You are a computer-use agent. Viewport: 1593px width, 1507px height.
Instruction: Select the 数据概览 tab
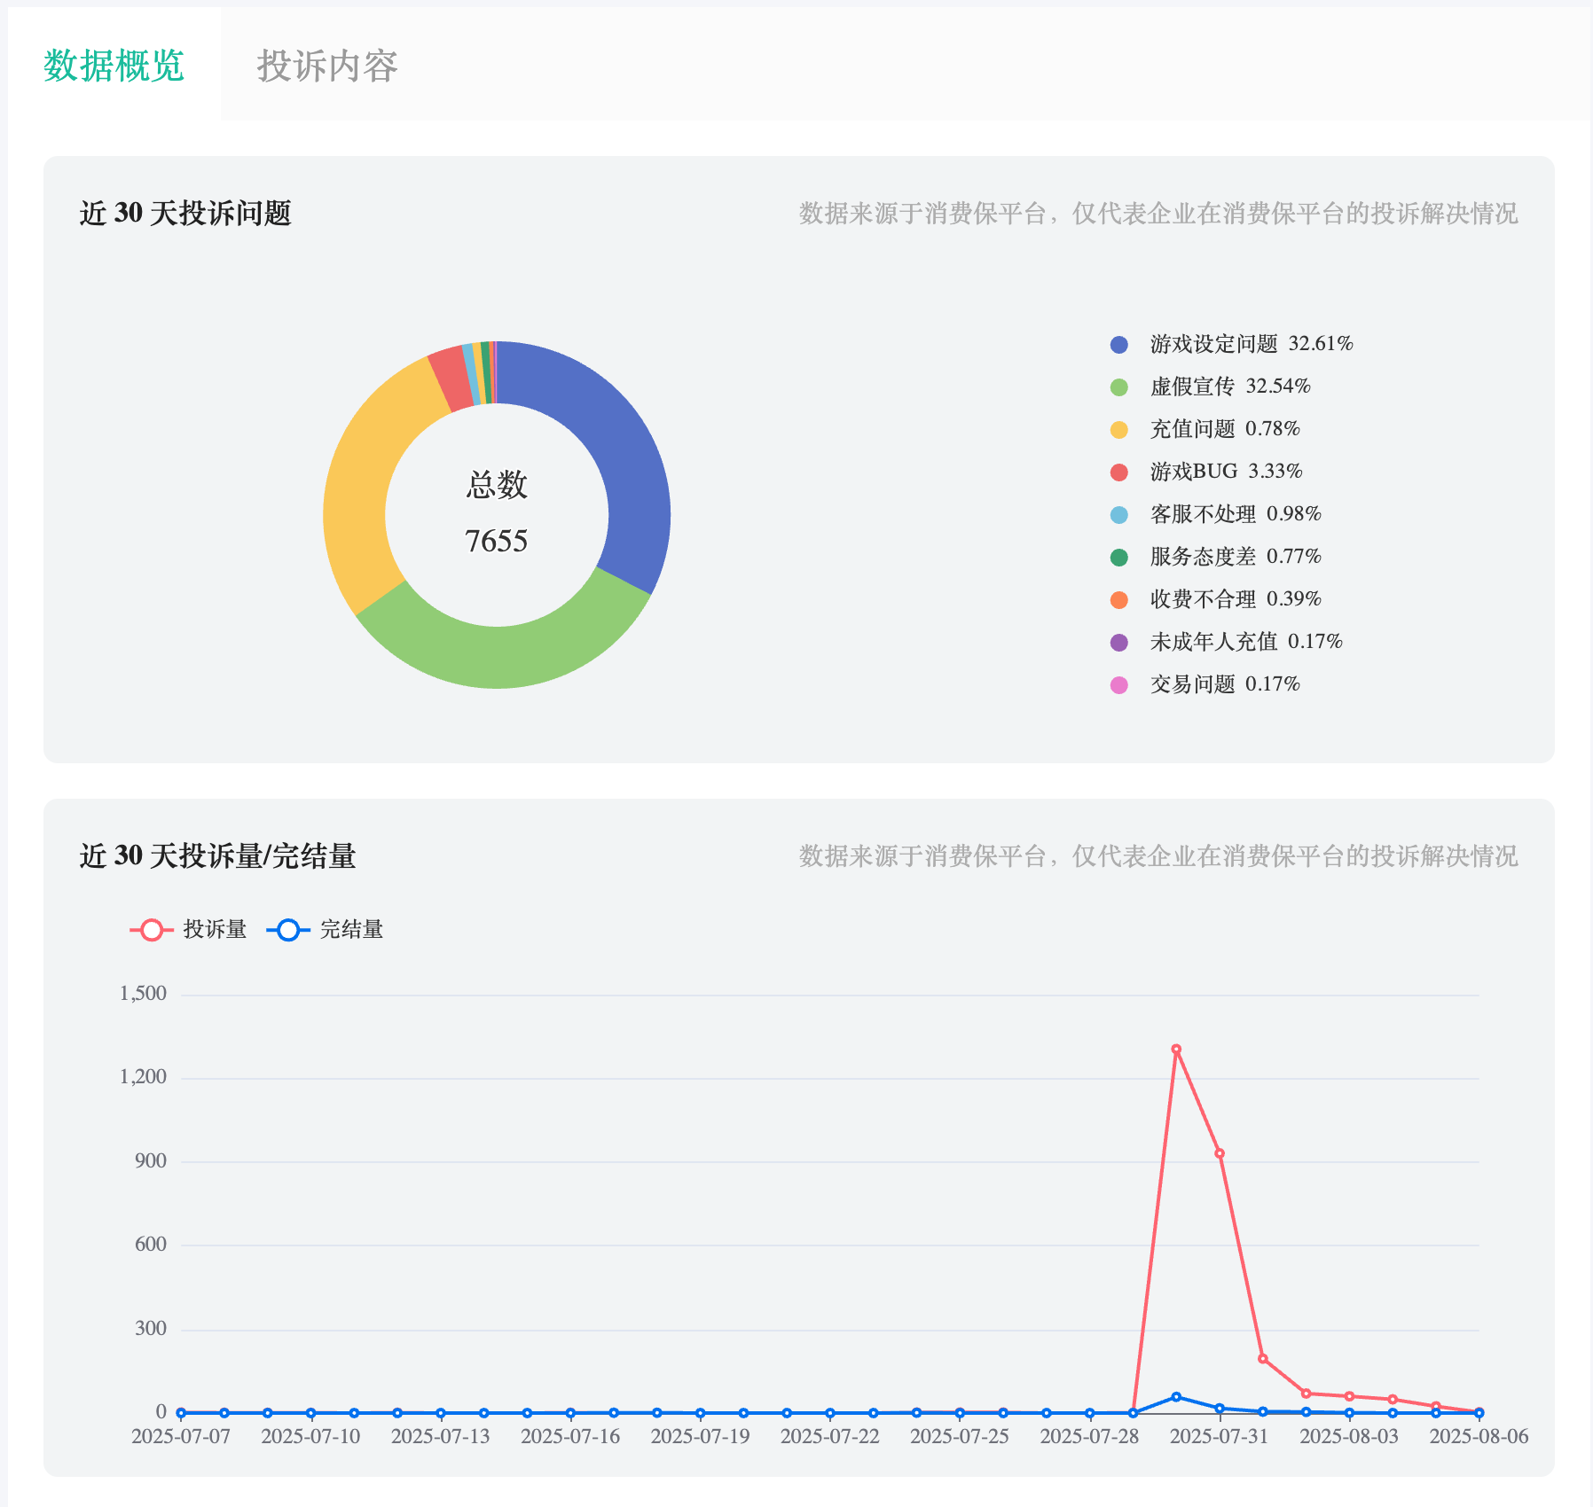point(114,63)
